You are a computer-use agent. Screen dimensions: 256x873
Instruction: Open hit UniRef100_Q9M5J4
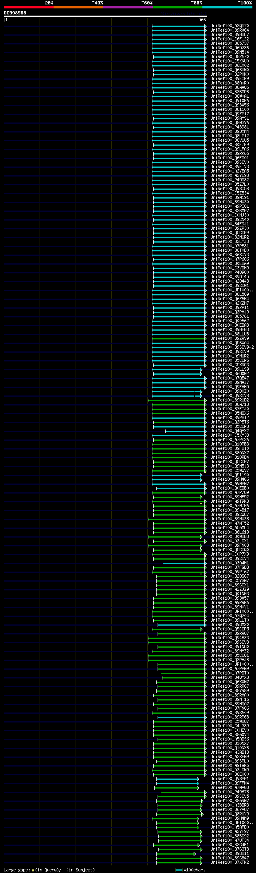(x=230, y=52)
